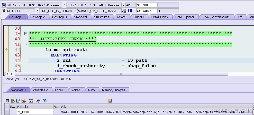Click the gear icon beside METHOD field
254x115 pixels.
(4, 11)
